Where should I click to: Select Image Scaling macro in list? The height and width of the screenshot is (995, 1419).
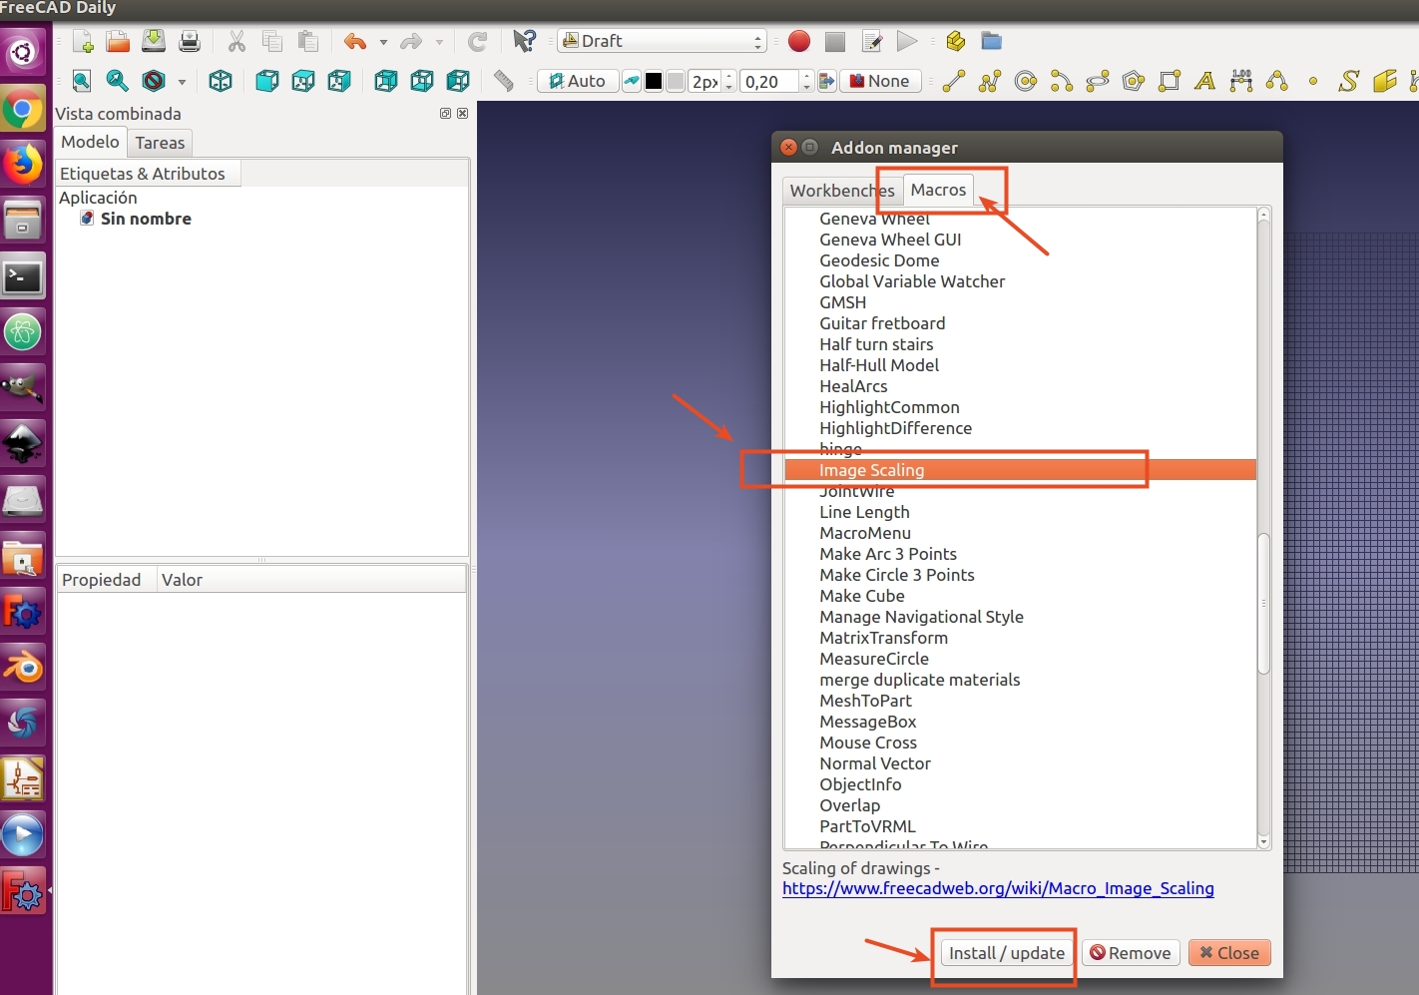1020,470
